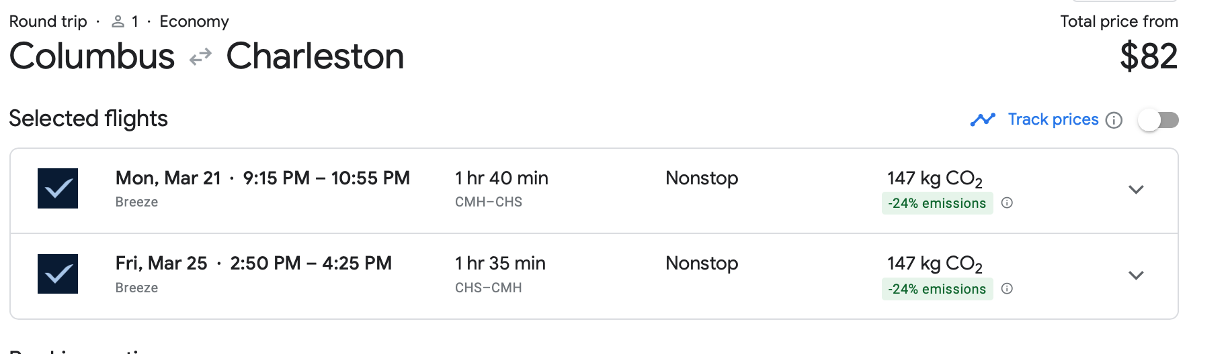This screenshot has height=354, width=1230.
Task: Click the -24% emissions badge on the Mar 21 flight
Action: [x=937, y=203]
